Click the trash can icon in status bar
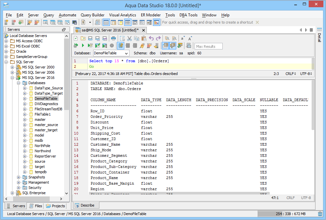 320,214
